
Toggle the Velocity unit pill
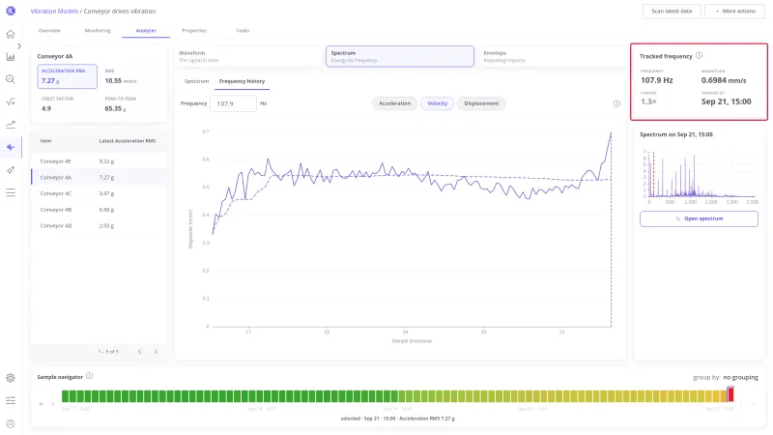438,103
